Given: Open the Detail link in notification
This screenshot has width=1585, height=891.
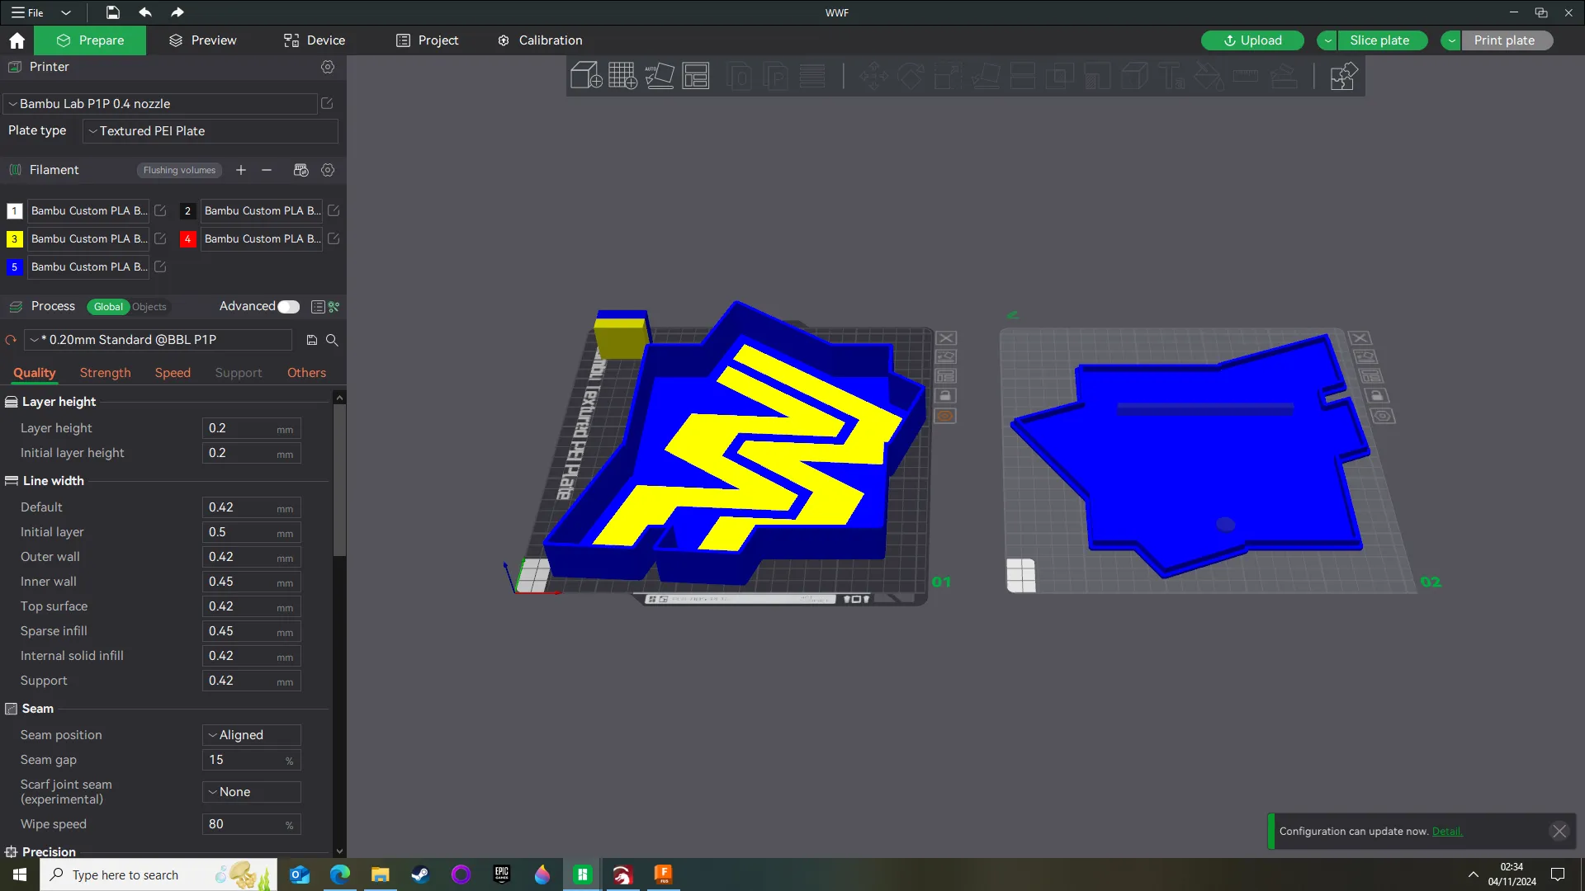Looking at the screenshot, I should tap(1447, 832).
